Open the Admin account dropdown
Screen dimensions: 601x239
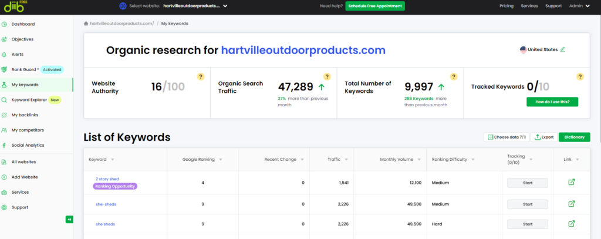tap(579, 6)
